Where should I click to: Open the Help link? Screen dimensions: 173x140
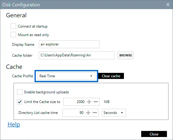click(14, 125)
